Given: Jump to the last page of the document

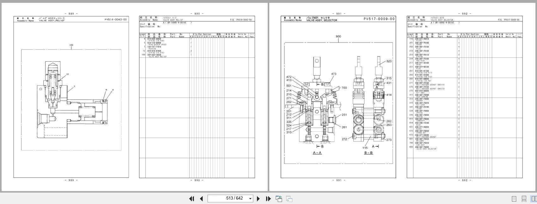Looking at the screenshot, I should (x=268, y=199).
